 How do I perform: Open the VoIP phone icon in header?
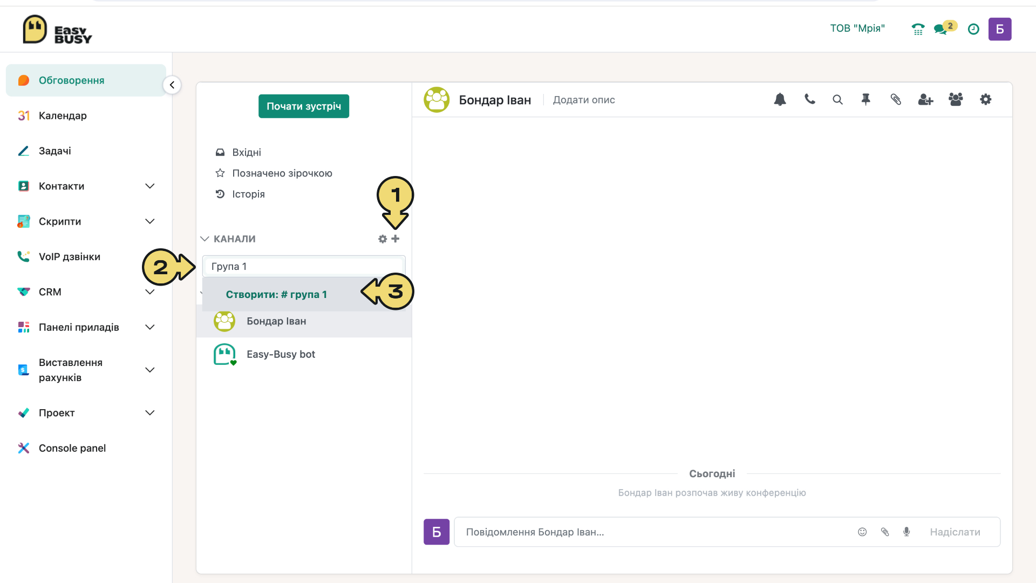click(918, 29)
